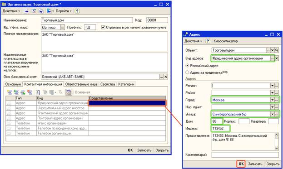Open bank account selection ellipsis button
283x169 pixels.
click(x=162, y=77)
